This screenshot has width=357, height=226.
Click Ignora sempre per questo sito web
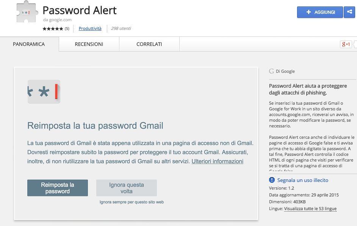point(132,202)
